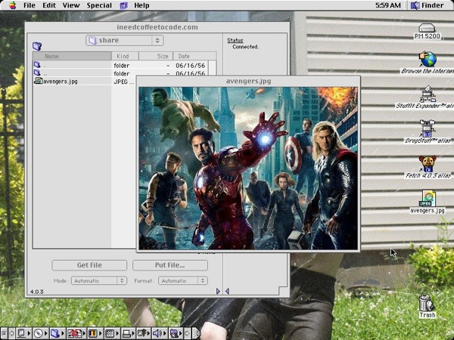Select the PM 5200 hard disk icon
The image size is (454, 340).
click(x=427, y=31)
